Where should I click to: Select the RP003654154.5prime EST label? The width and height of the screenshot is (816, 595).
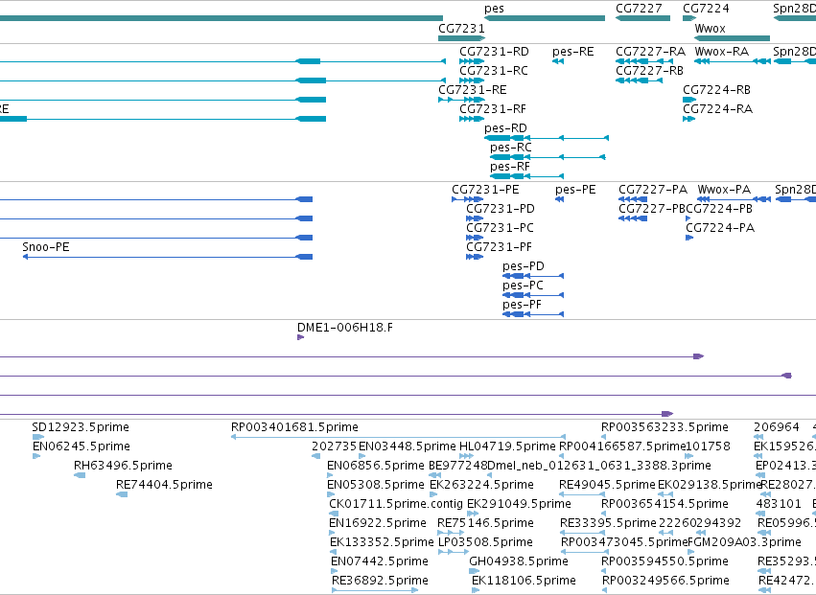pos(664,505)
